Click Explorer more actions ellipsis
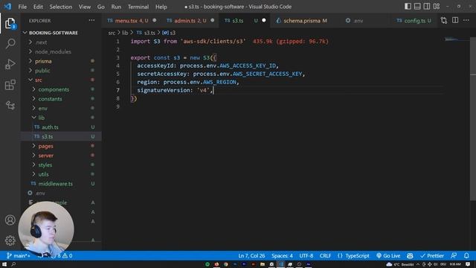 (x=91, y=20)
